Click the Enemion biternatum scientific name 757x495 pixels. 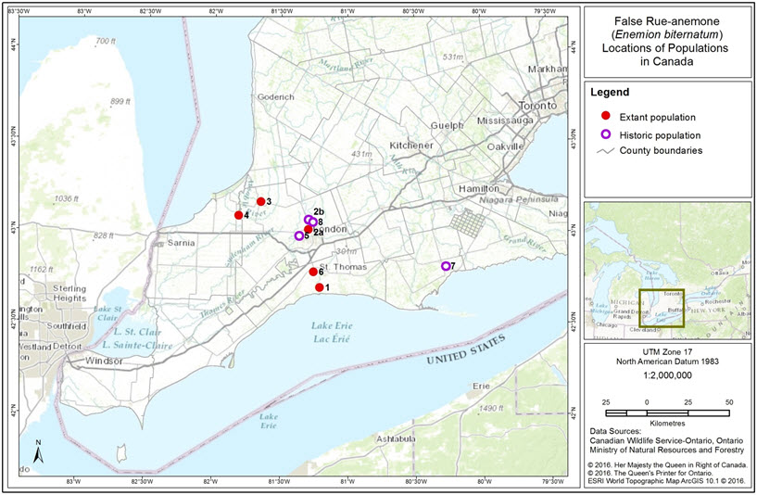[667, 35]
